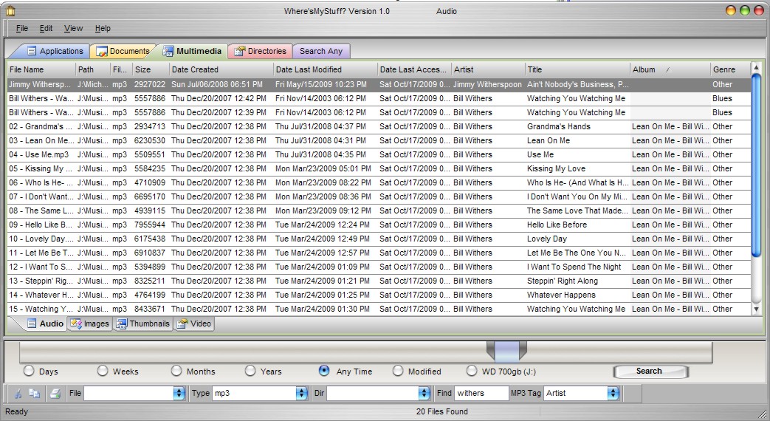The height and width of the screenshot is (421, 770).
Task: Select the Modified radio button
Action: coord(398,371)
